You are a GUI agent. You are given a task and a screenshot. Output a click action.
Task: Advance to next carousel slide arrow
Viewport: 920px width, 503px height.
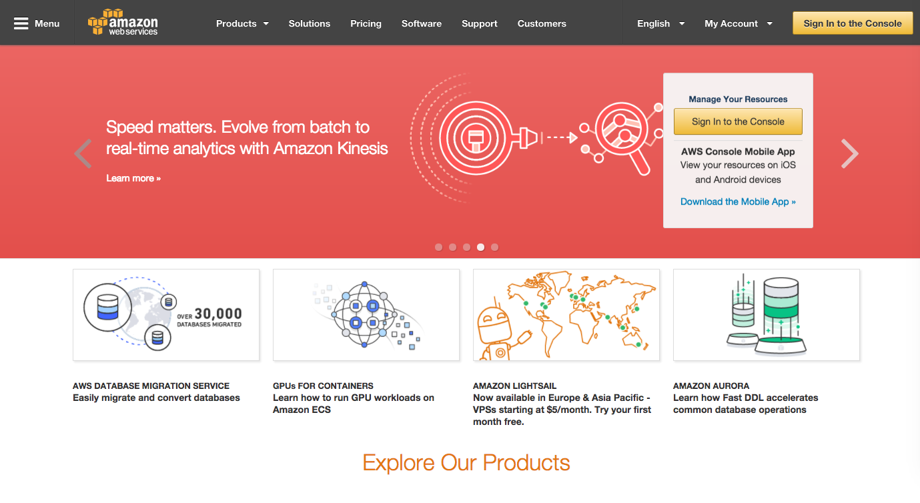[x=849, y=153]
